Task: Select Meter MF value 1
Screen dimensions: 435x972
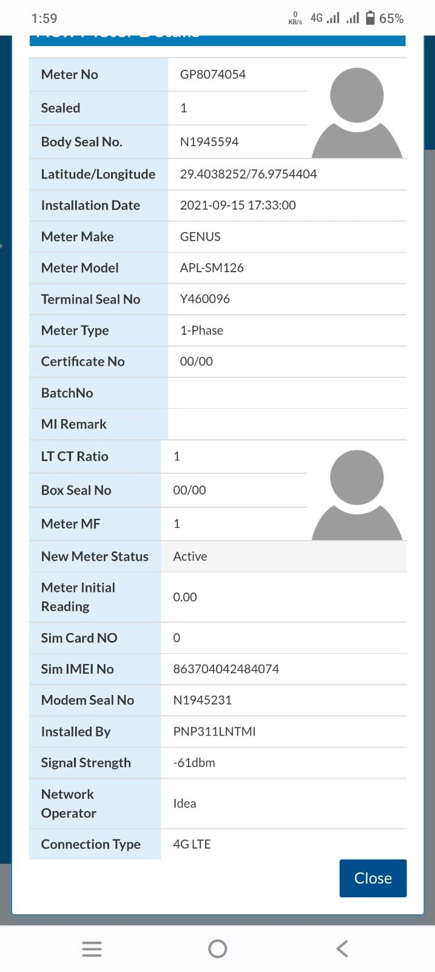Action: coord(177,523)
